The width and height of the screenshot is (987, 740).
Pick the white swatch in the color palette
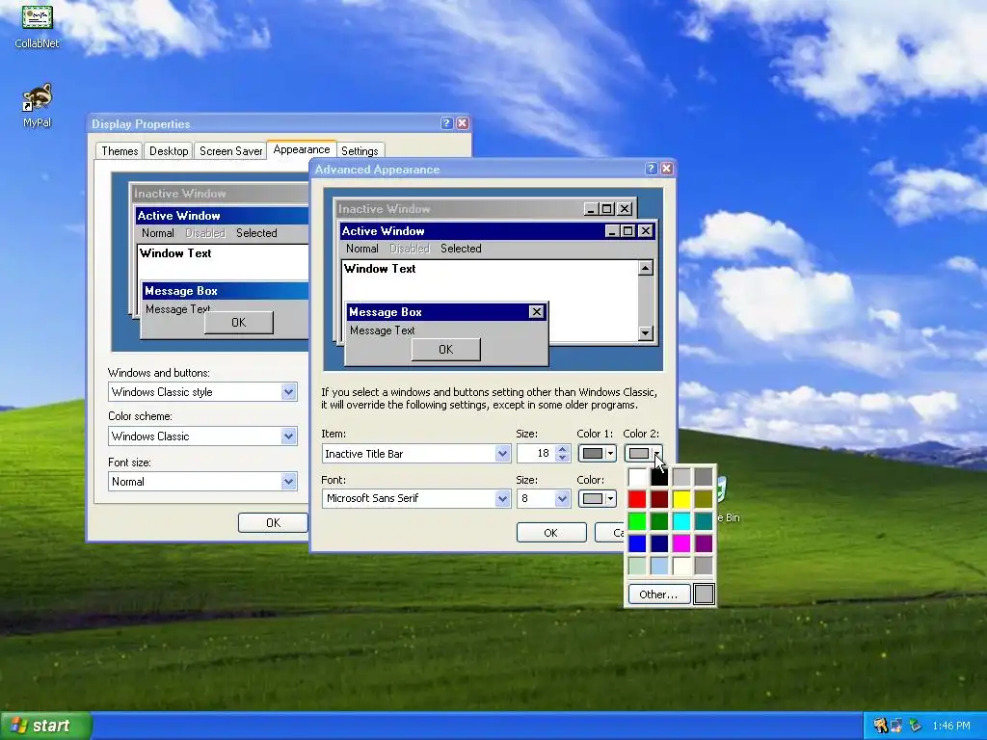[x=637, y=476]
